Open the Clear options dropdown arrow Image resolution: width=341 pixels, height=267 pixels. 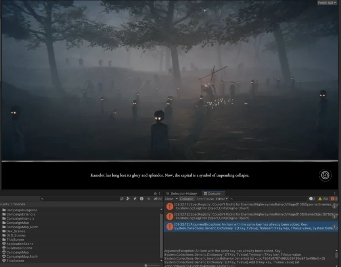pyautogui.click(x=176, y=199)
